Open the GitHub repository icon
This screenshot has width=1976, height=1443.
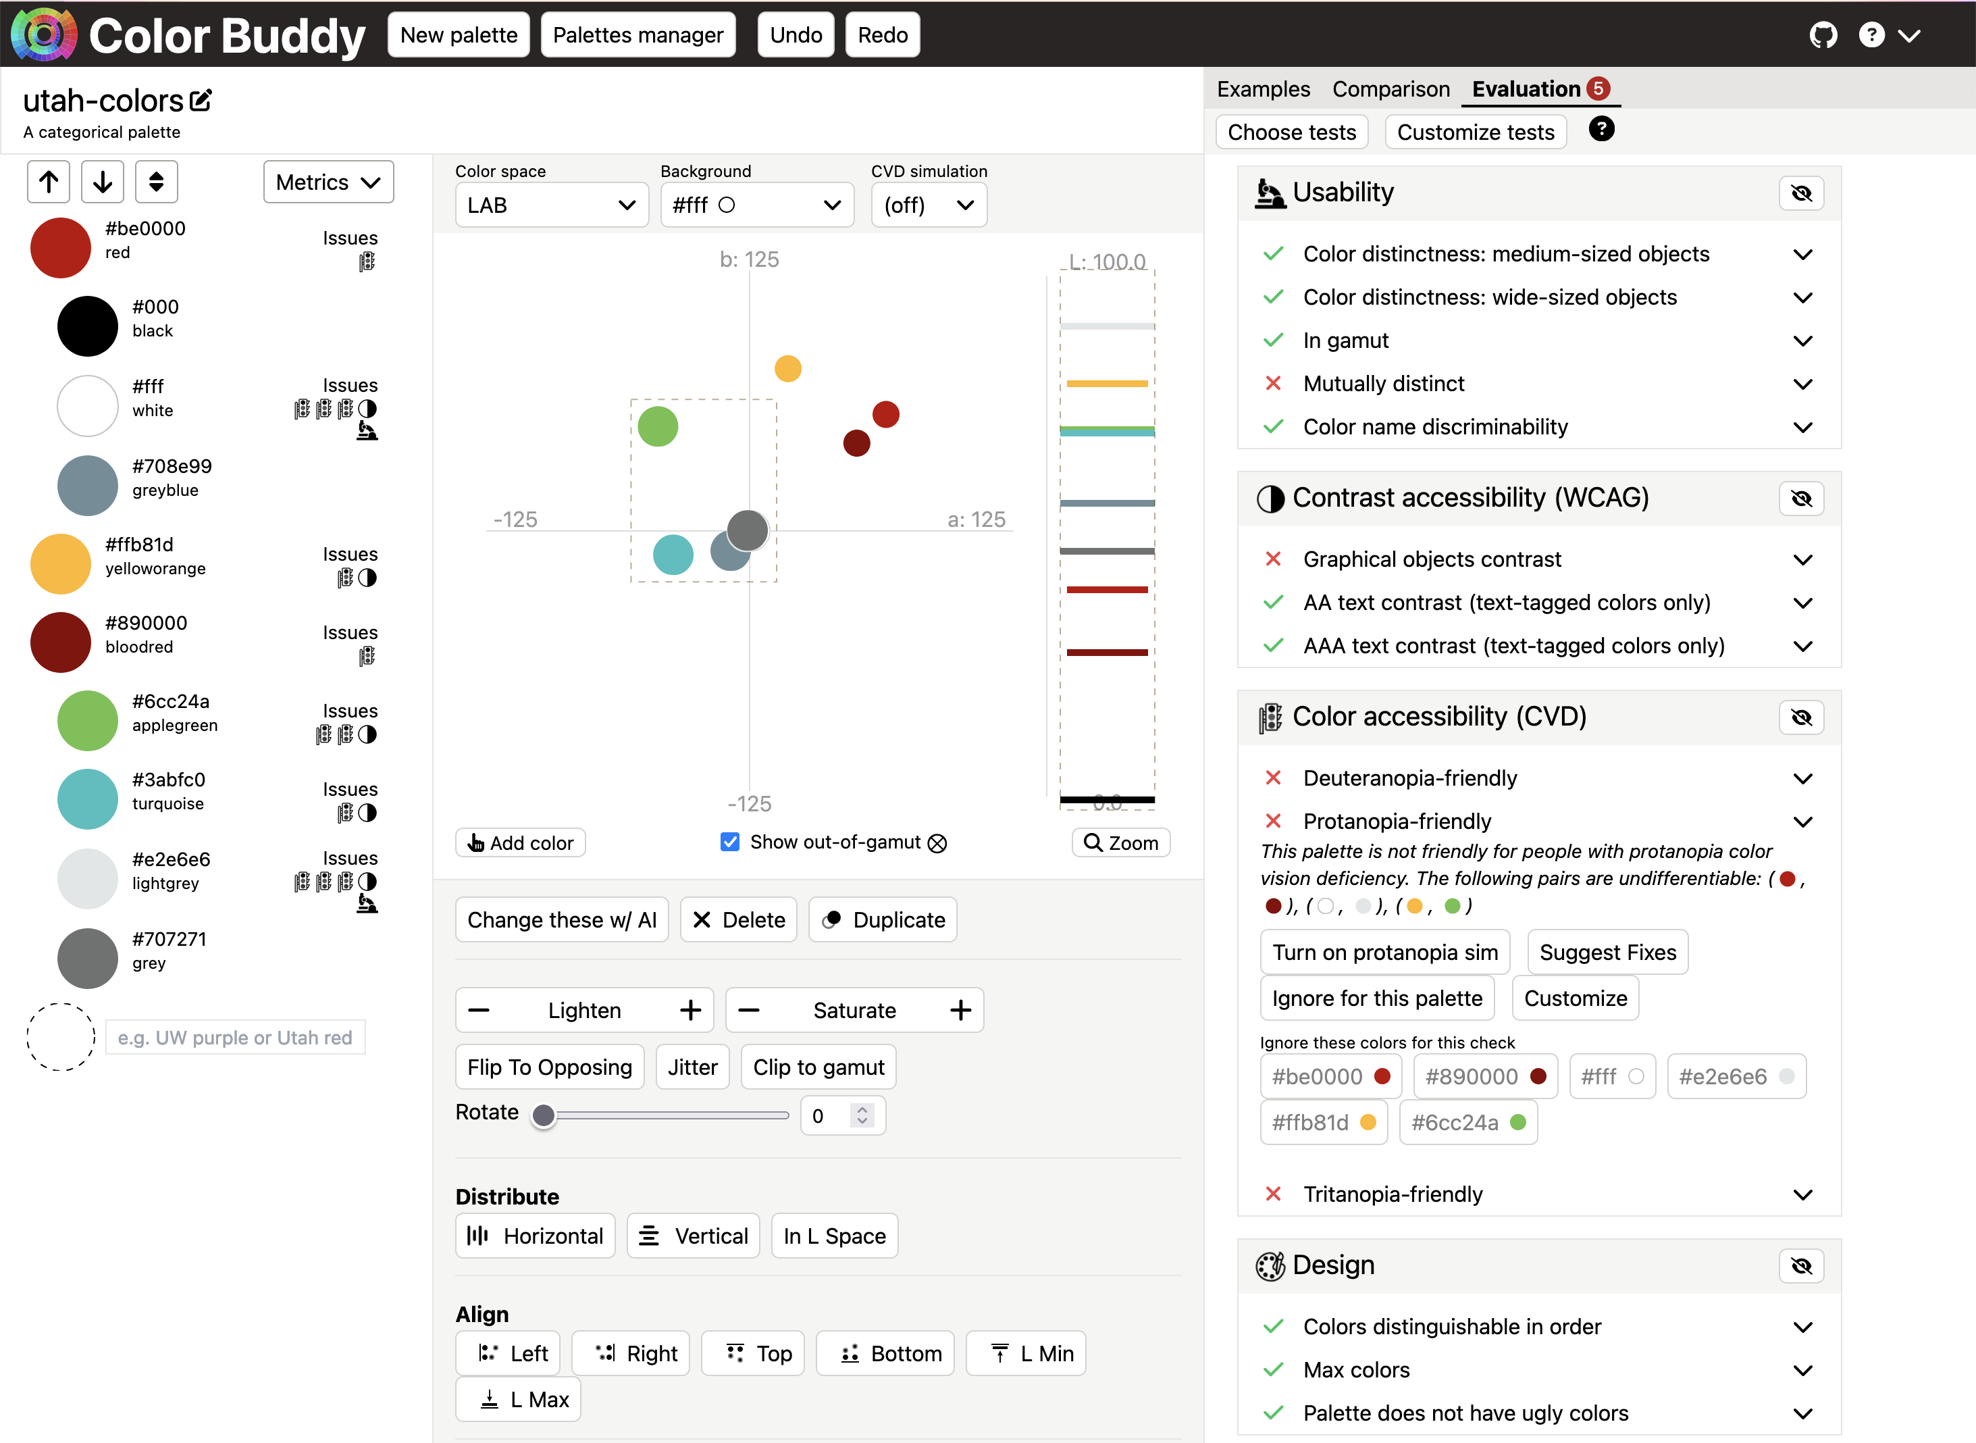tap(1823, 35)
